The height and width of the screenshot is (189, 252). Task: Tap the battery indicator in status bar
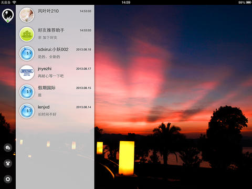click(x=248, y=3)
